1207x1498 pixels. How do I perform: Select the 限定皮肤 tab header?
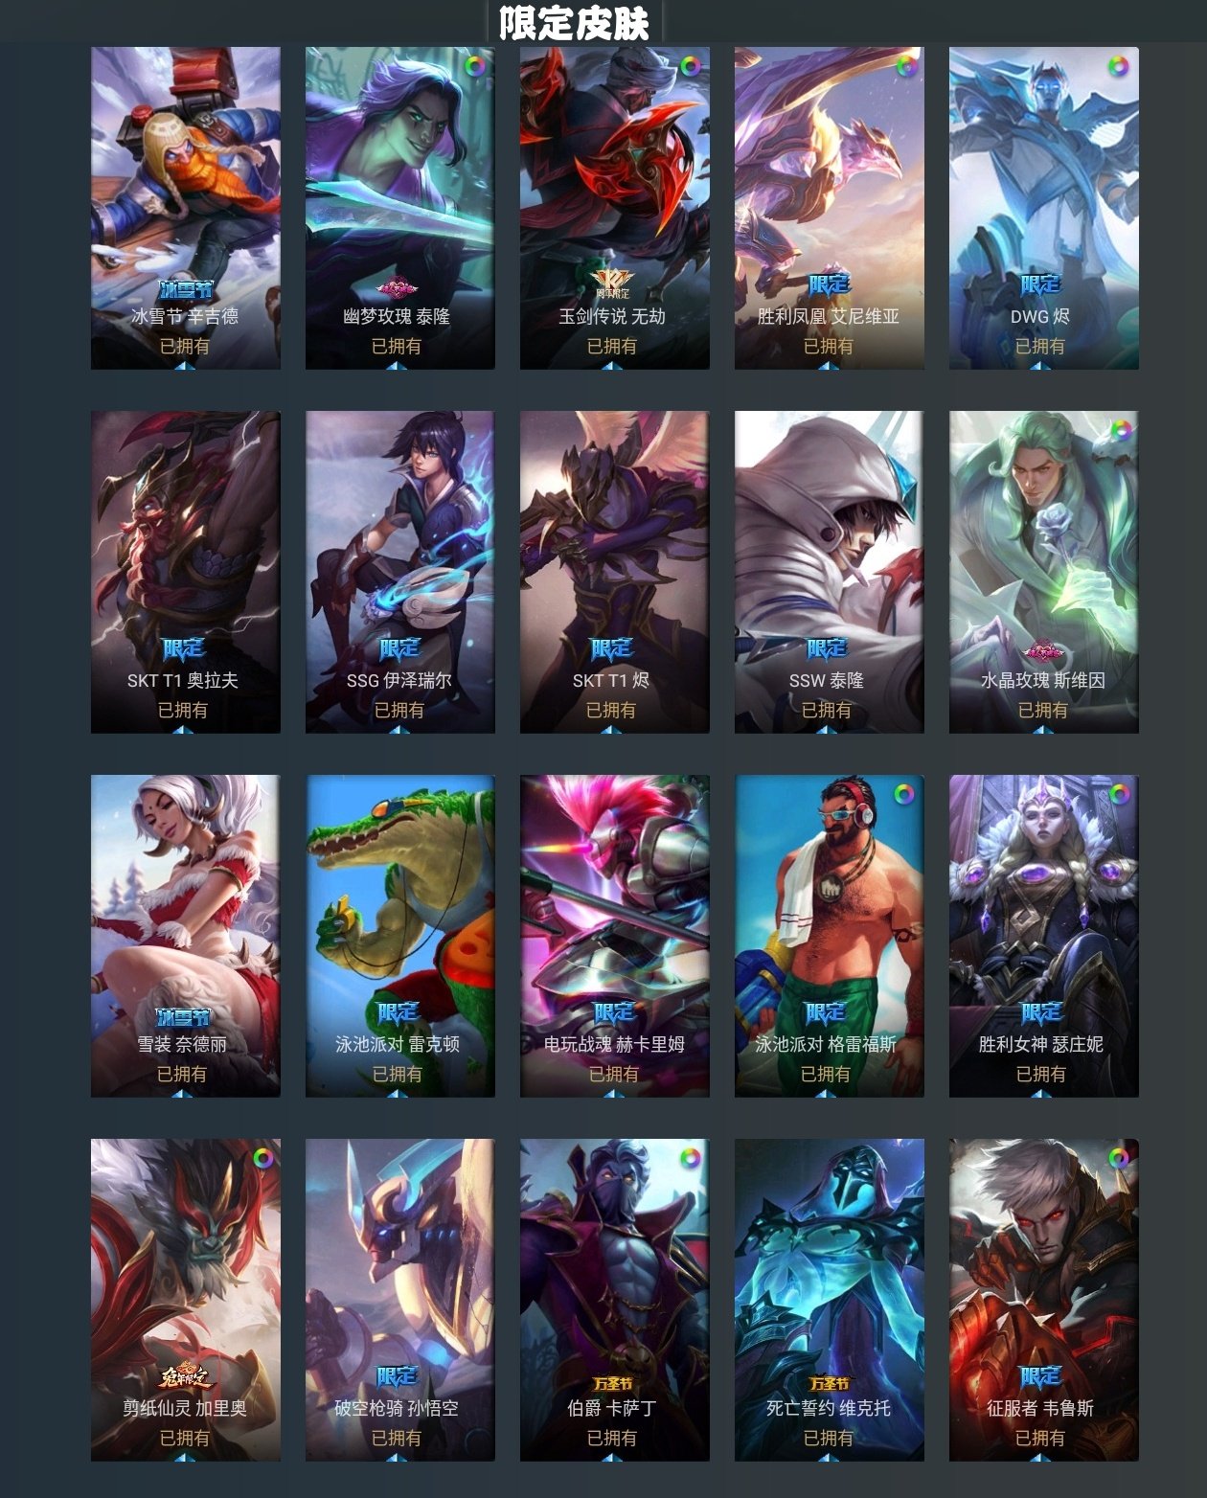[x=575, y=23]
